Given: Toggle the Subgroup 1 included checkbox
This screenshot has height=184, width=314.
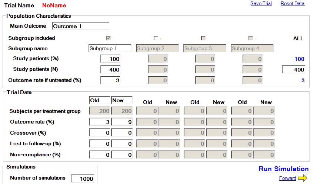Looking at the screenshot, I should point(108,38).
